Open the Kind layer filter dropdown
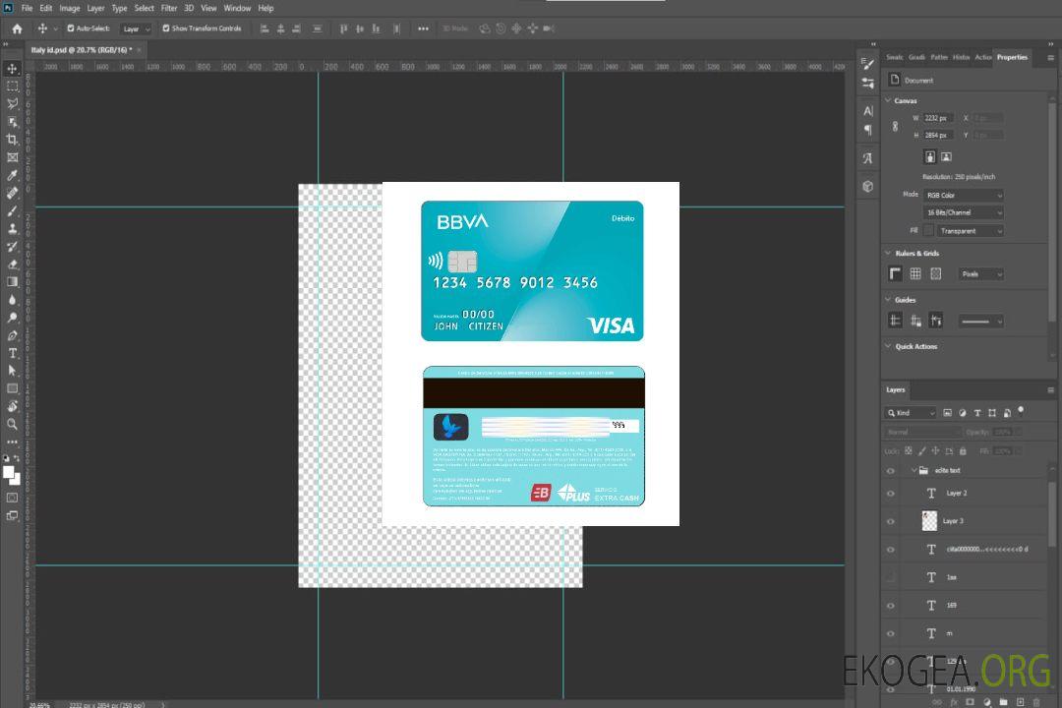 tap(911, 413)
